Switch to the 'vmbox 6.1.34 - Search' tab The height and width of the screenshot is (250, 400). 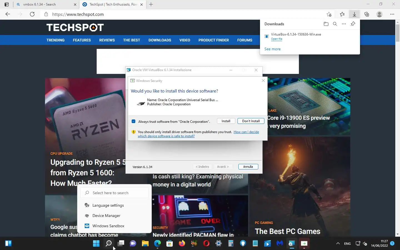tap(46, 4)
